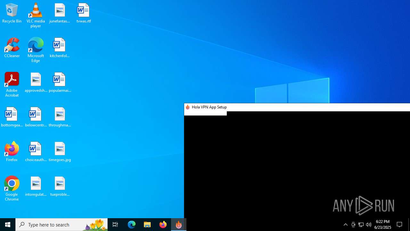Open Firefox desktop shortcut
The width and height of the screenshot is (410, 231).
click(12, 152)
